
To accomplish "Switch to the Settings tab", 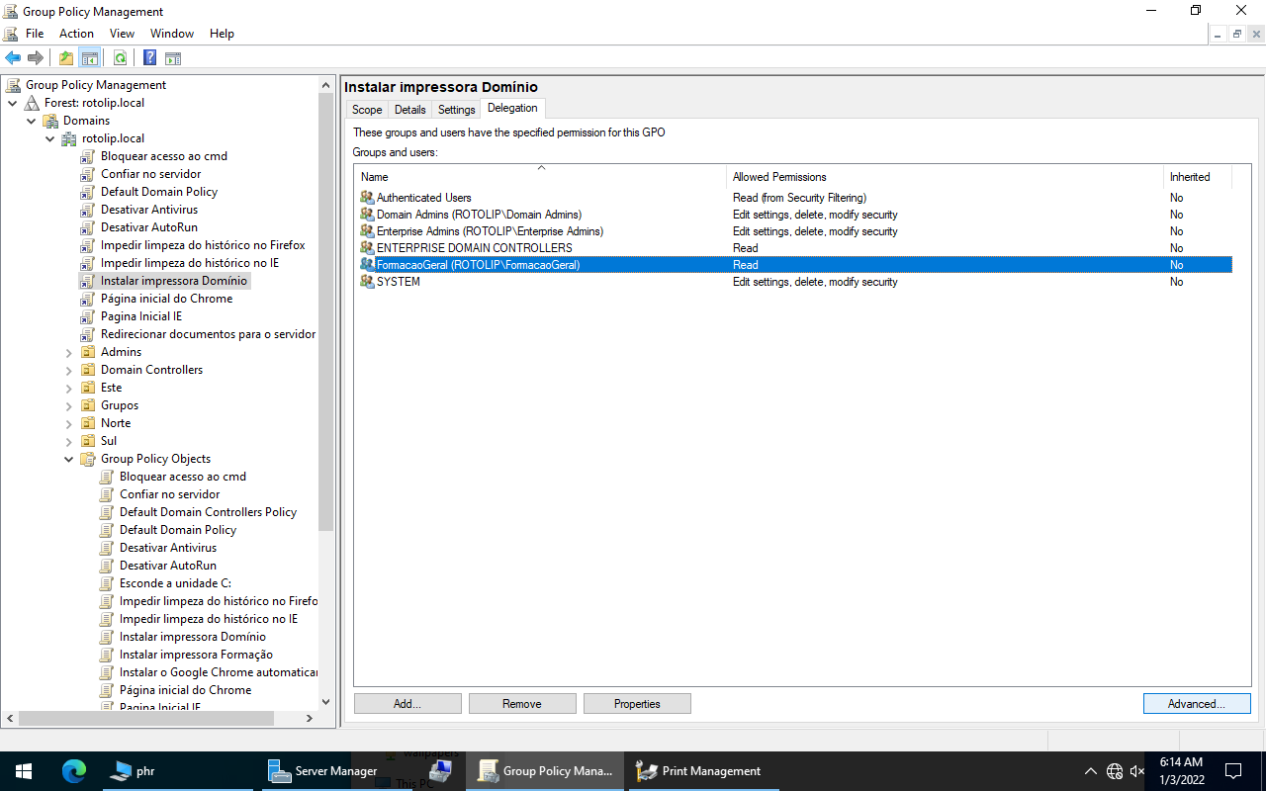I will click(x=456, y=110).
